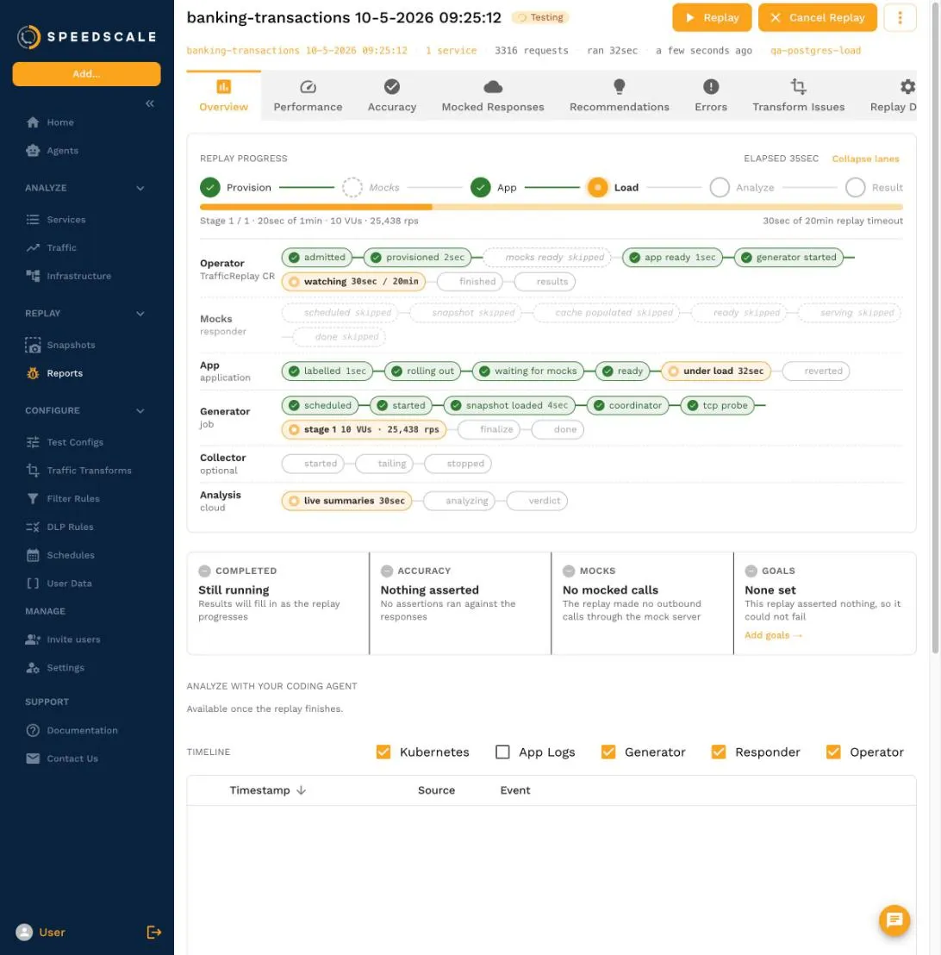The width and height of the screenshot is (941, 955).
Task: Toggle the Responder checkbox
Action: 719,752
